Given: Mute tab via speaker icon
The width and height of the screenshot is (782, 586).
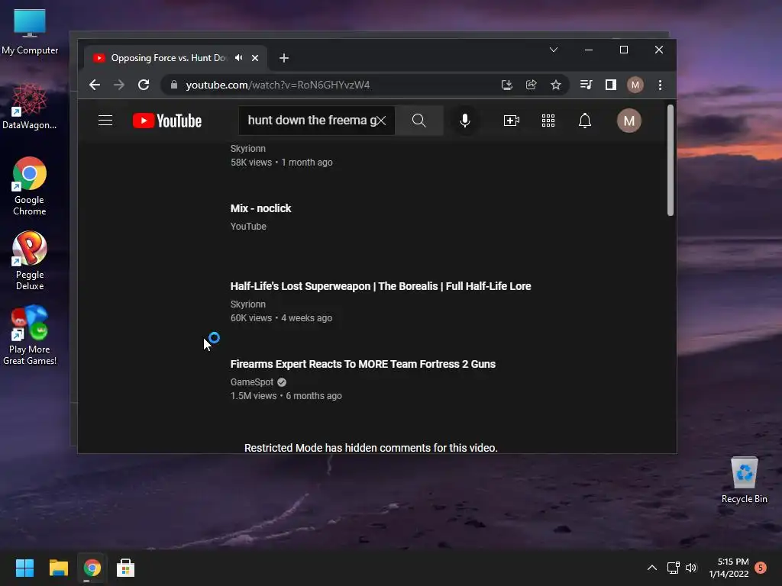Looking at the screenshot, I should (x=238, y=58).
